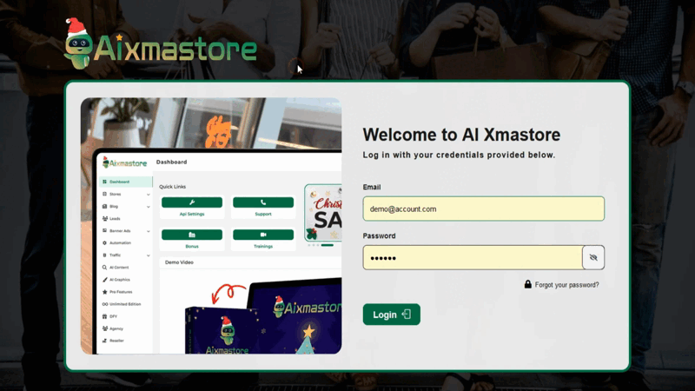
Task: Click Automation item in preview sidebar
Action: coord(120,243)
